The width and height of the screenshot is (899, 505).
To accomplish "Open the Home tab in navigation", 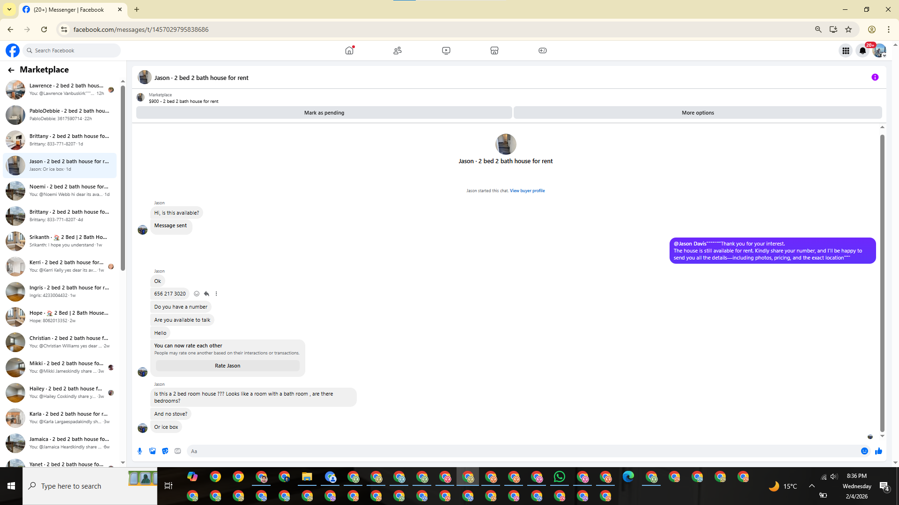I will [349, 50].
